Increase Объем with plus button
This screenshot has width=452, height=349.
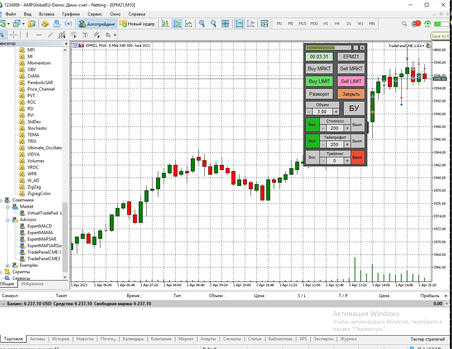coord(336,112)
